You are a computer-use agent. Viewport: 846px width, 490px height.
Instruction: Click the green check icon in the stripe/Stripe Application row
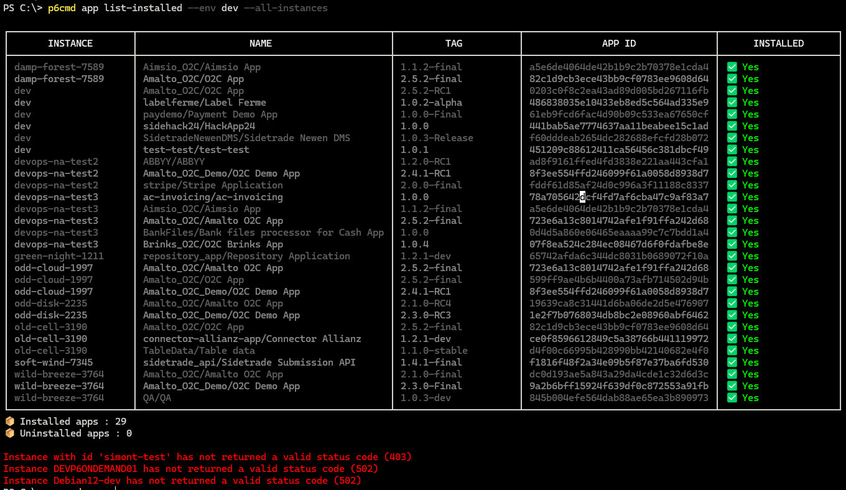732,185
